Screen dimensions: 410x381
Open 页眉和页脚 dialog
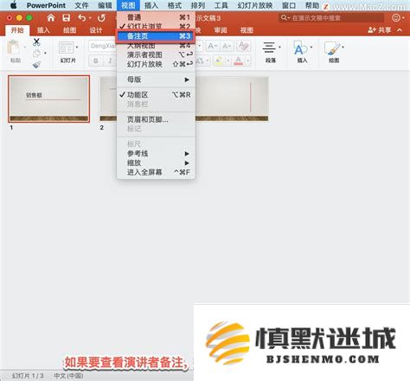click(x=156, y=119)
